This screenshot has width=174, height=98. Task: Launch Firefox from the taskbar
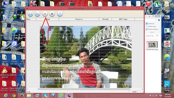(x=21, y=96)
